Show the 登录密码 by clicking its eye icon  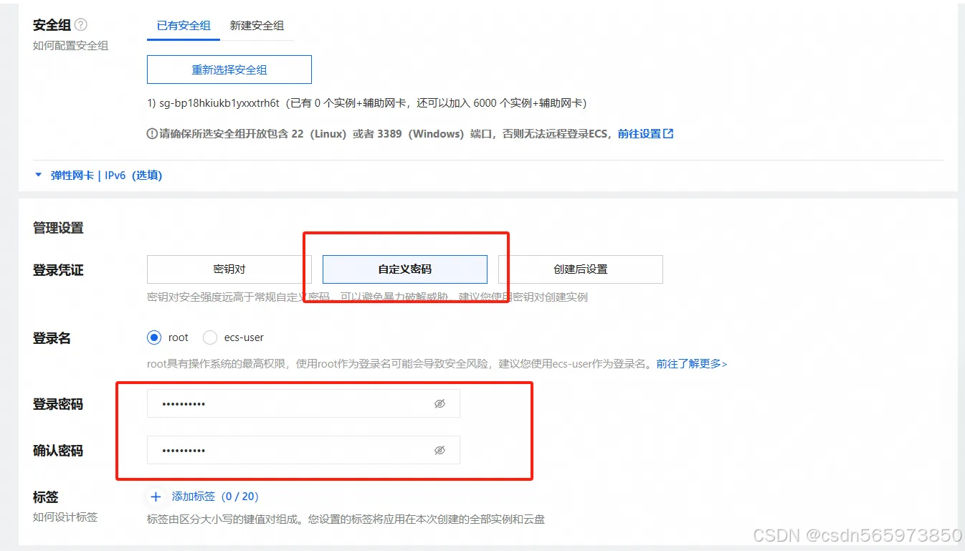tap(439, 403)
